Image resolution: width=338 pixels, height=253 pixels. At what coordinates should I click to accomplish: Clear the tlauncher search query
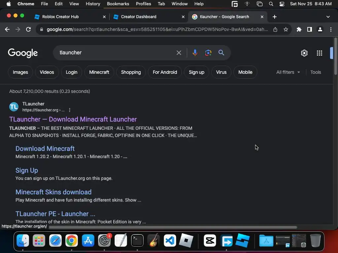179,53
